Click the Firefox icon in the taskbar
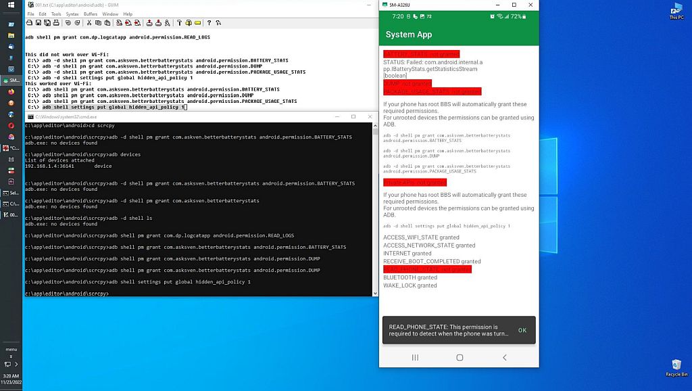Image resolution: width=692 pixels, height=391 pixels. point(11,92)
